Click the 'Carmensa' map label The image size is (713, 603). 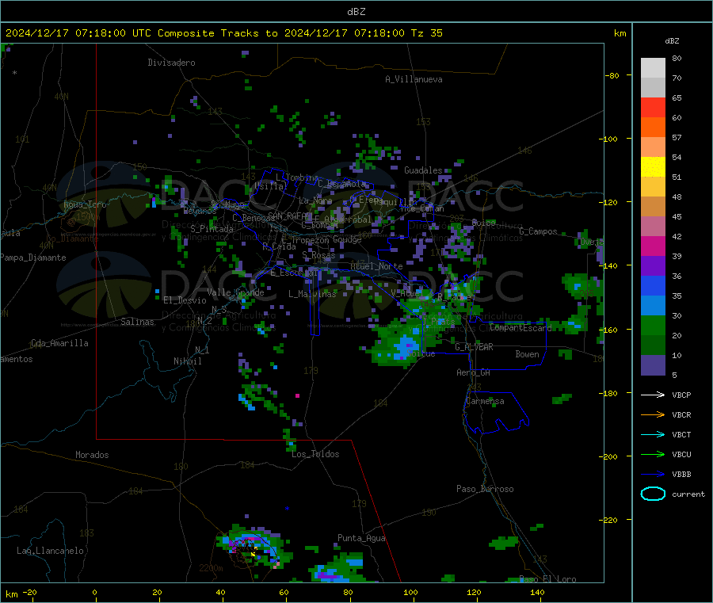[x=485, y=401]
